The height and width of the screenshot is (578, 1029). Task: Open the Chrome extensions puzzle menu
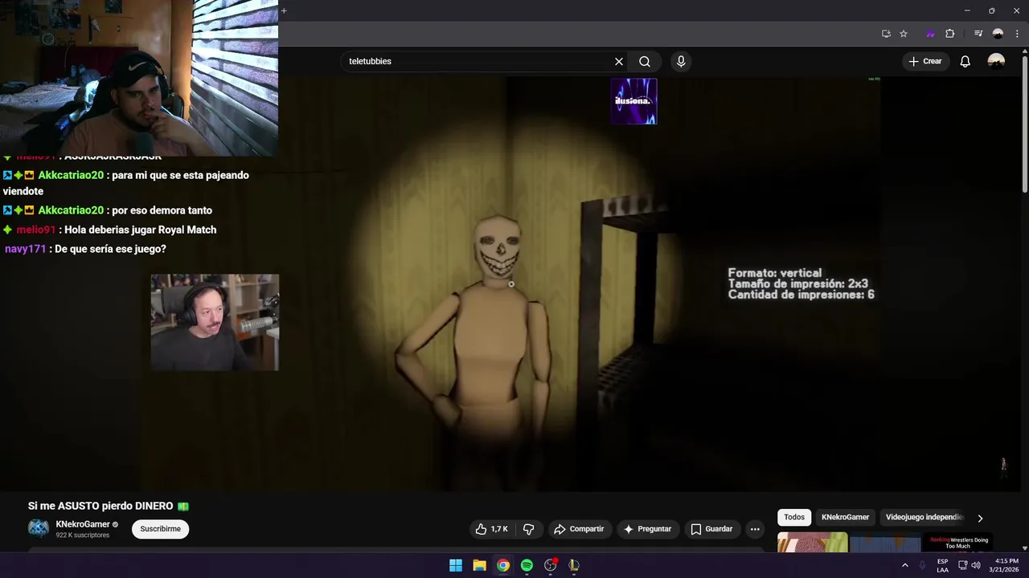(x=949, y=34)
